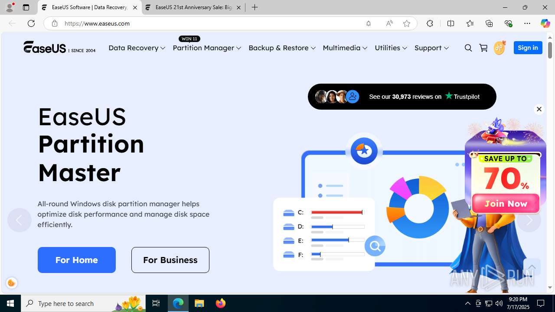
Task: Click the volume icon in system tray
Action: [x=499, y=303]
